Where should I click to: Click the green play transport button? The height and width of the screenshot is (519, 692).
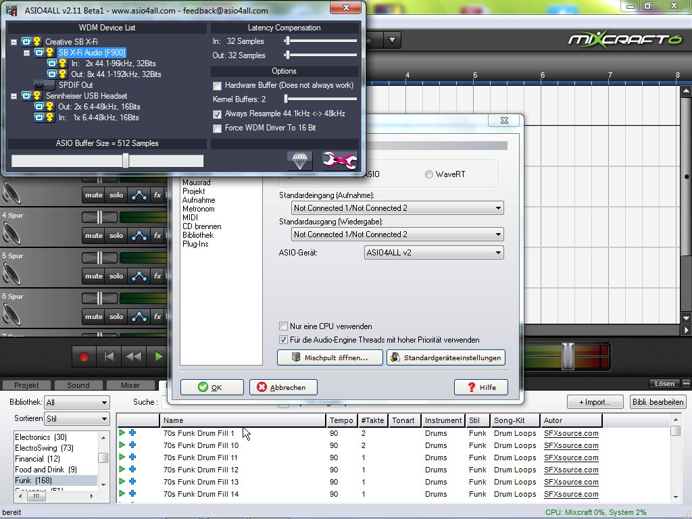pos(158,357)
